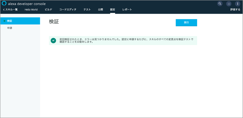Open the レポート tab
The width and height of the screenshot is (243, 118).
coord(127,10)
